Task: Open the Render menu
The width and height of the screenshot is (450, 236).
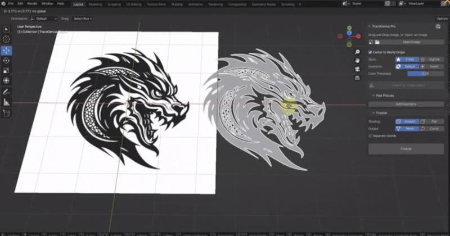Action: pyautogui.click(x=32, y=3)
